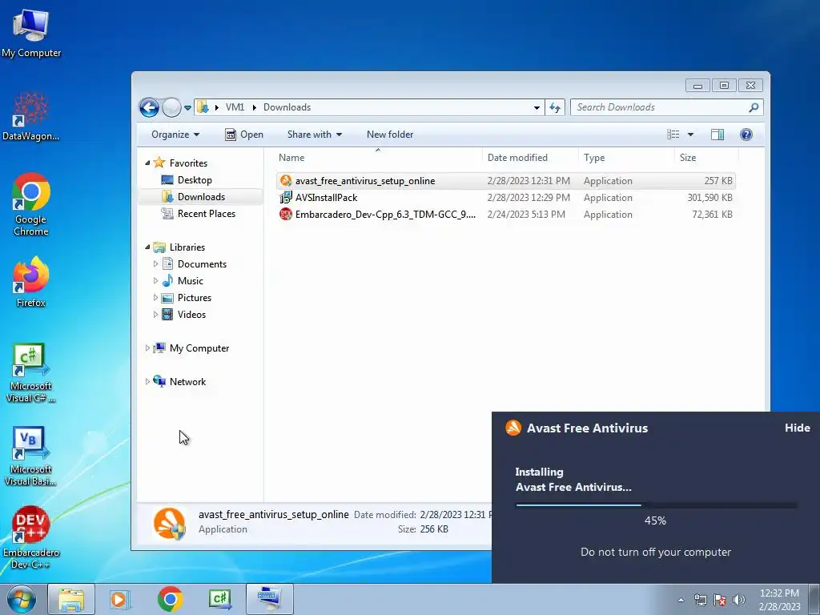The width and height of the screenshot is (820, 615).
Task: Collapse the Favorites tree group
Action: coord(147,163)
